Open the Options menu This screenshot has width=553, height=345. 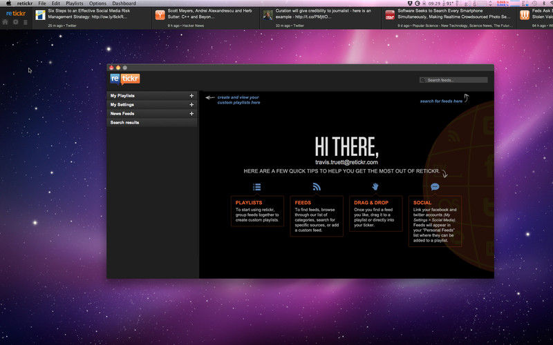tap(97, 3)
